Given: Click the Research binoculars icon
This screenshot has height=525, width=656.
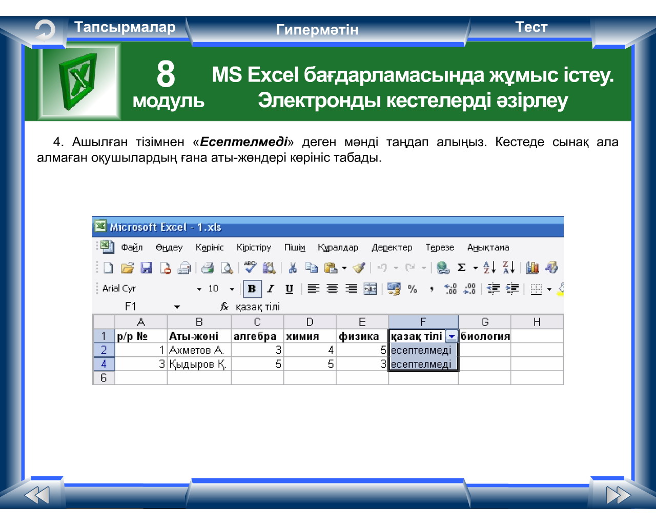Looking at the screenshot, I should click(x=269, y=268).
